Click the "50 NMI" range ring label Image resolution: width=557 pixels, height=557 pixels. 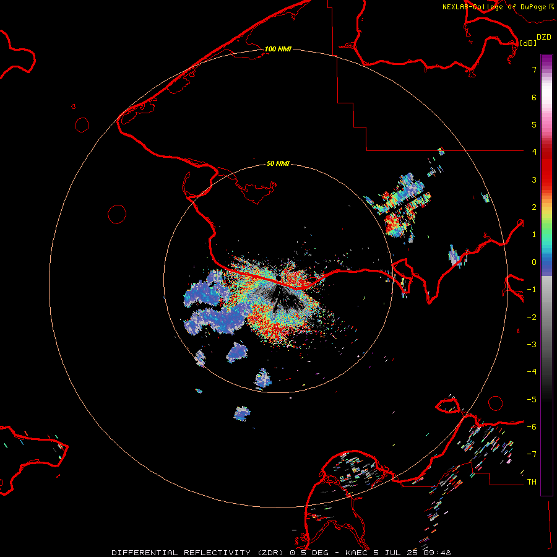(x=278, y=163)
